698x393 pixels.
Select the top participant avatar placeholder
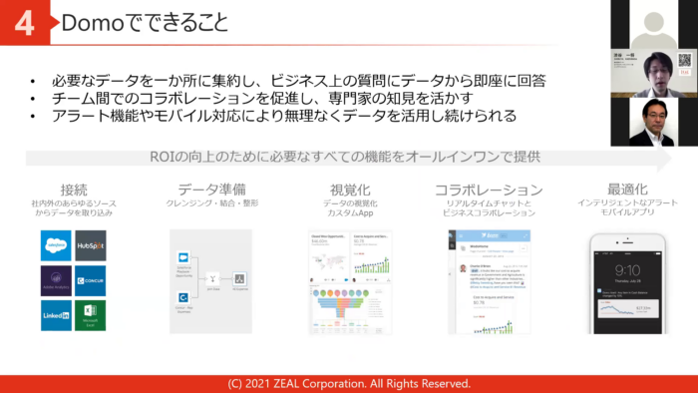(654, 24)
